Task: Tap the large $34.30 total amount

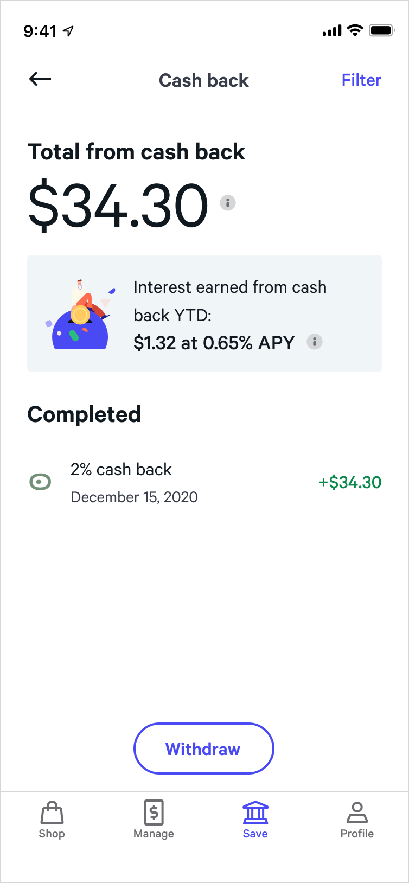Action: coord(118,206)
